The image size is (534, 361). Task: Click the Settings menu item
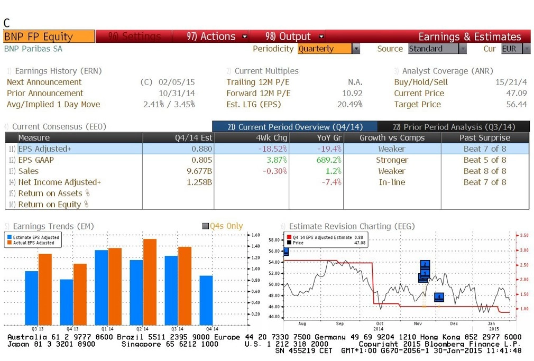[x=134, y=36]
